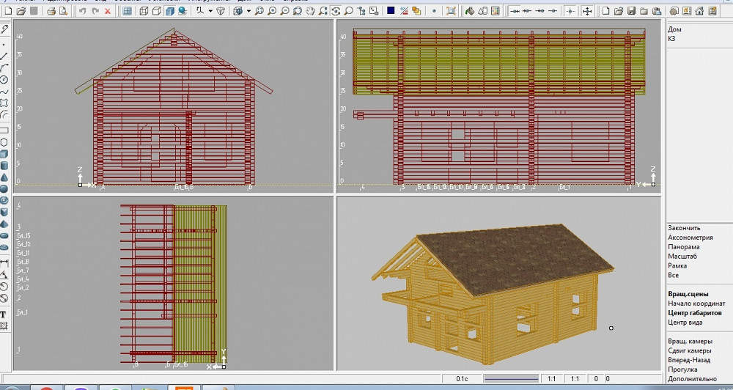
Task: Select the hand Pan tool
Action: click(x=310, y=11)
